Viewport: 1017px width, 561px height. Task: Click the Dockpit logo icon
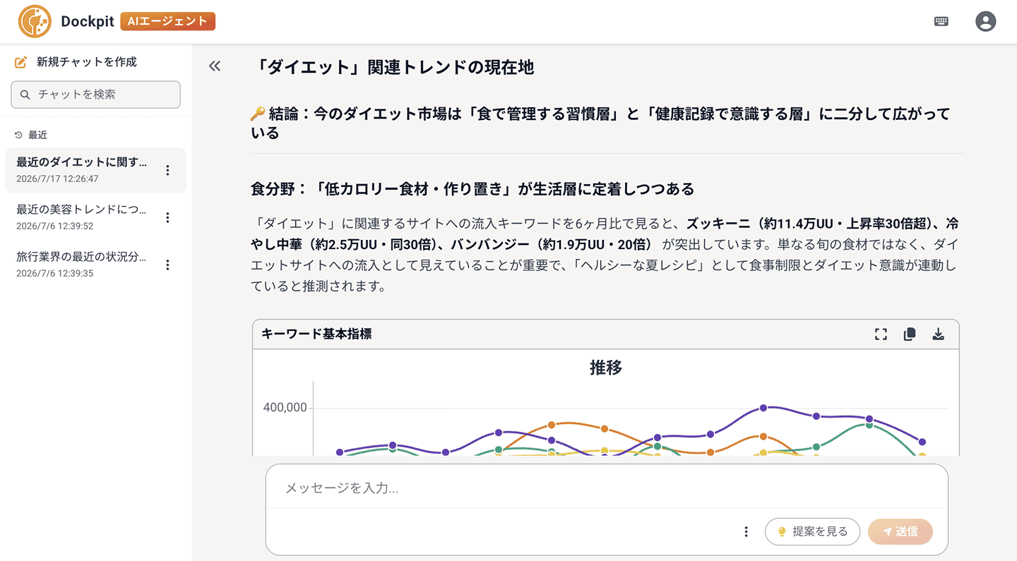point(35,21)
